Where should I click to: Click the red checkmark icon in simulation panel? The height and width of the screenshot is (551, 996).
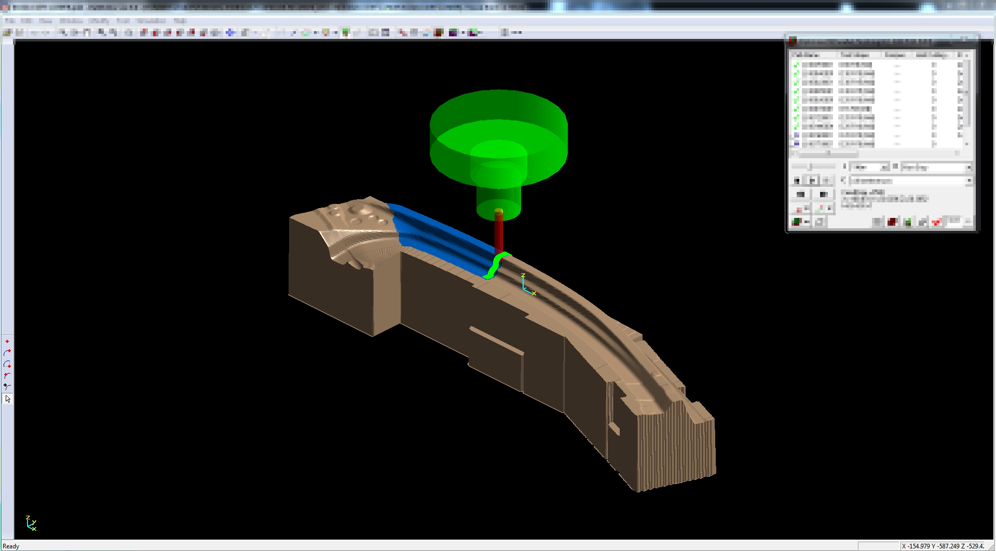[x=937, y=222]
